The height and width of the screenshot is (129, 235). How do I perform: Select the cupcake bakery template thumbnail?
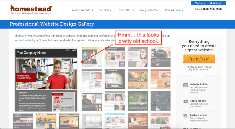tap(115, 57)
